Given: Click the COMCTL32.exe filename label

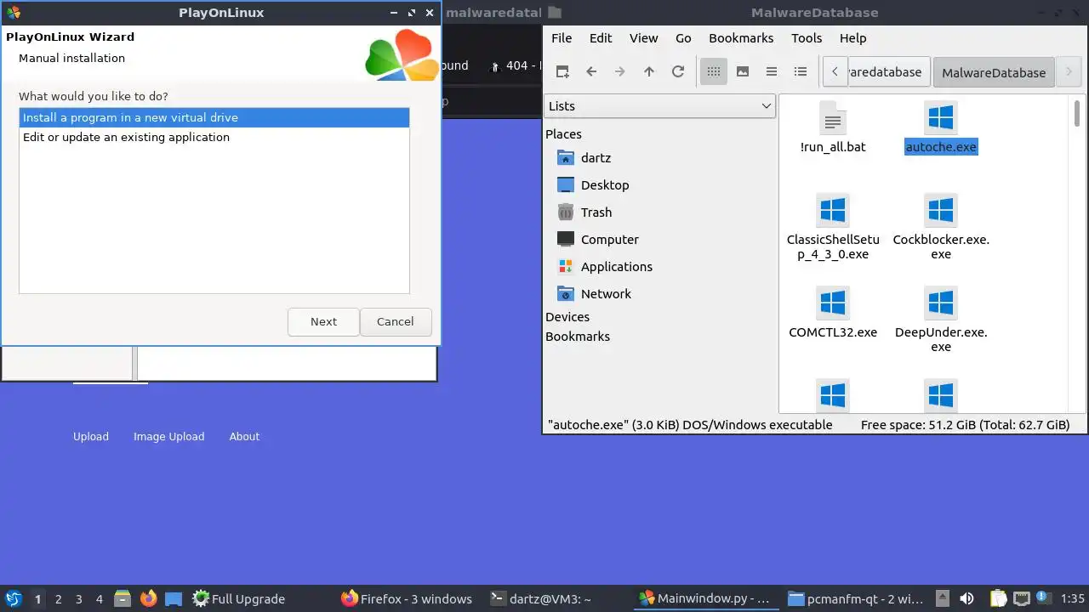Looking at the screenshot, I should click(x=833, y=331).
